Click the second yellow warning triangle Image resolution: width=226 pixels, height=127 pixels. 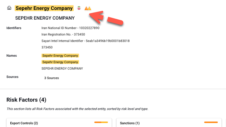89,8
